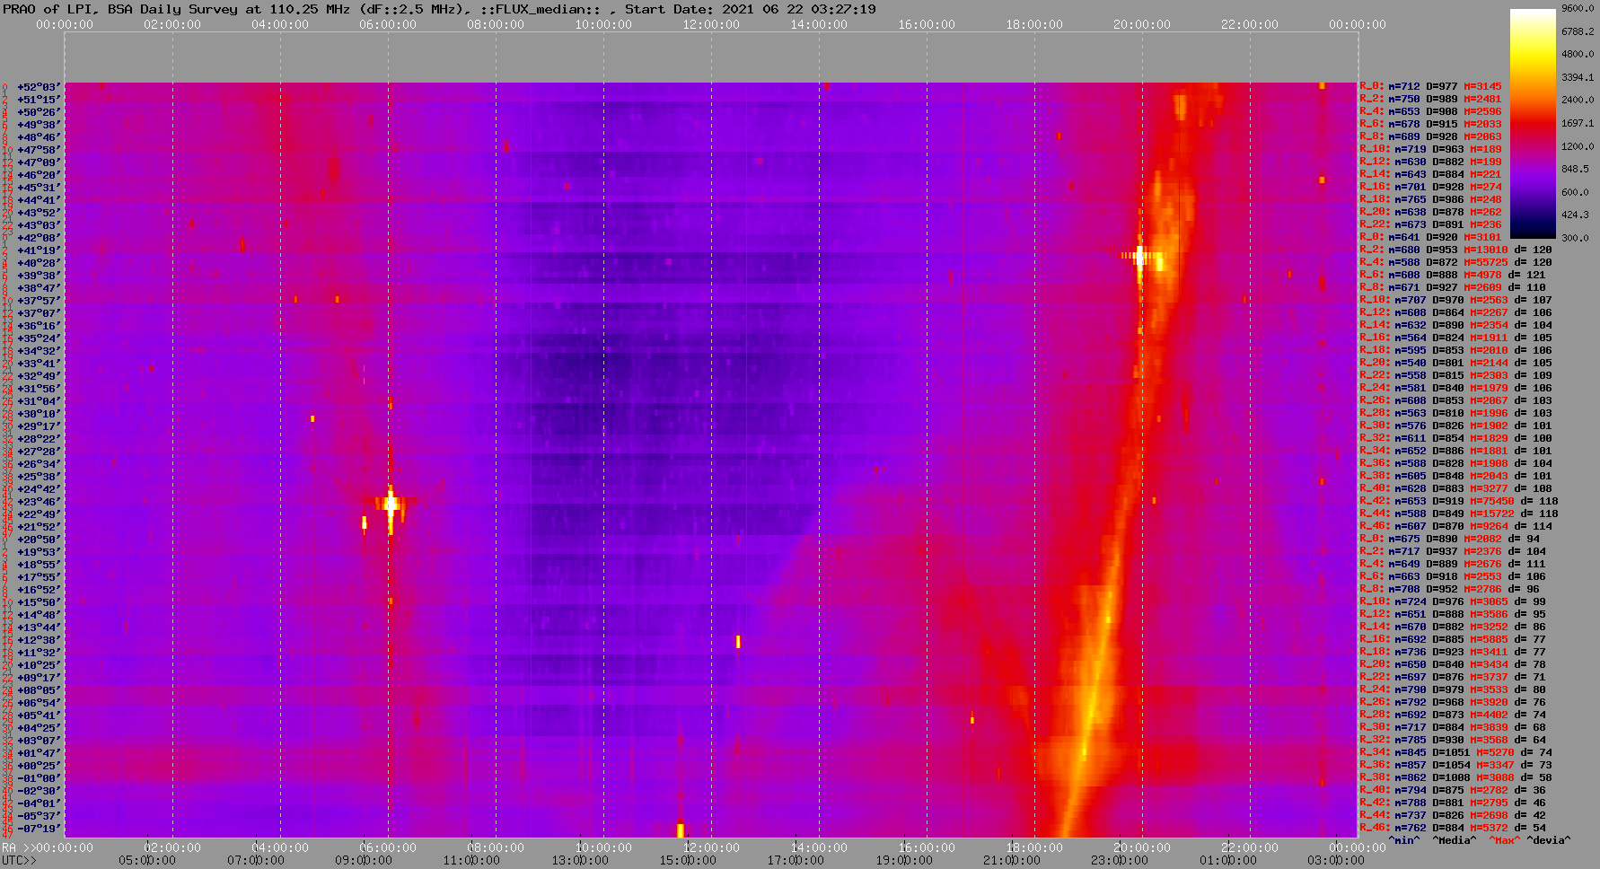Click the top axis label 22:00:00

(x=1250, y=24)
